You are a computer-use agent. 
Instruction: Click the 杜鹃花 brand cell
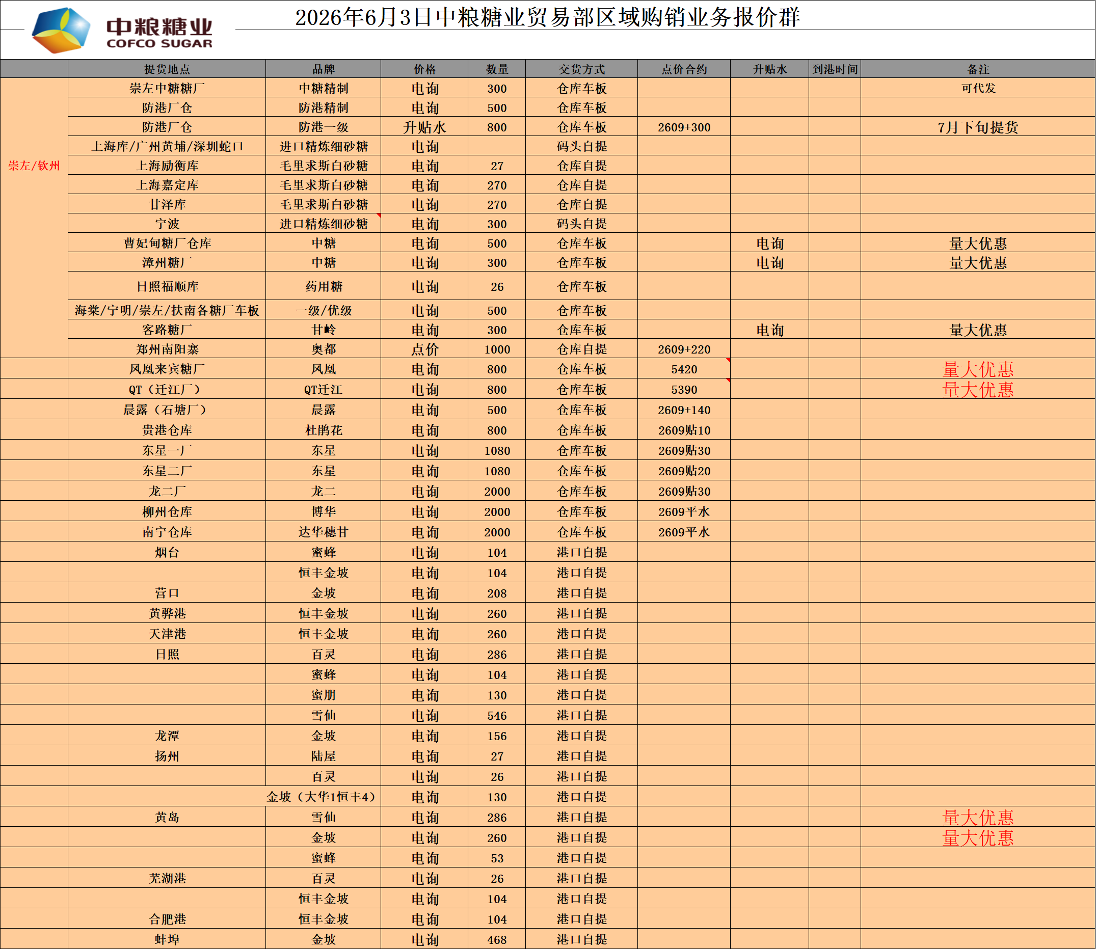point(323,430)
